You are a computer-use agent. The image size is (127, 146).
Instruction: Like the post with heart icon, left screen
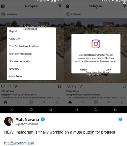[x=3, y=87]
